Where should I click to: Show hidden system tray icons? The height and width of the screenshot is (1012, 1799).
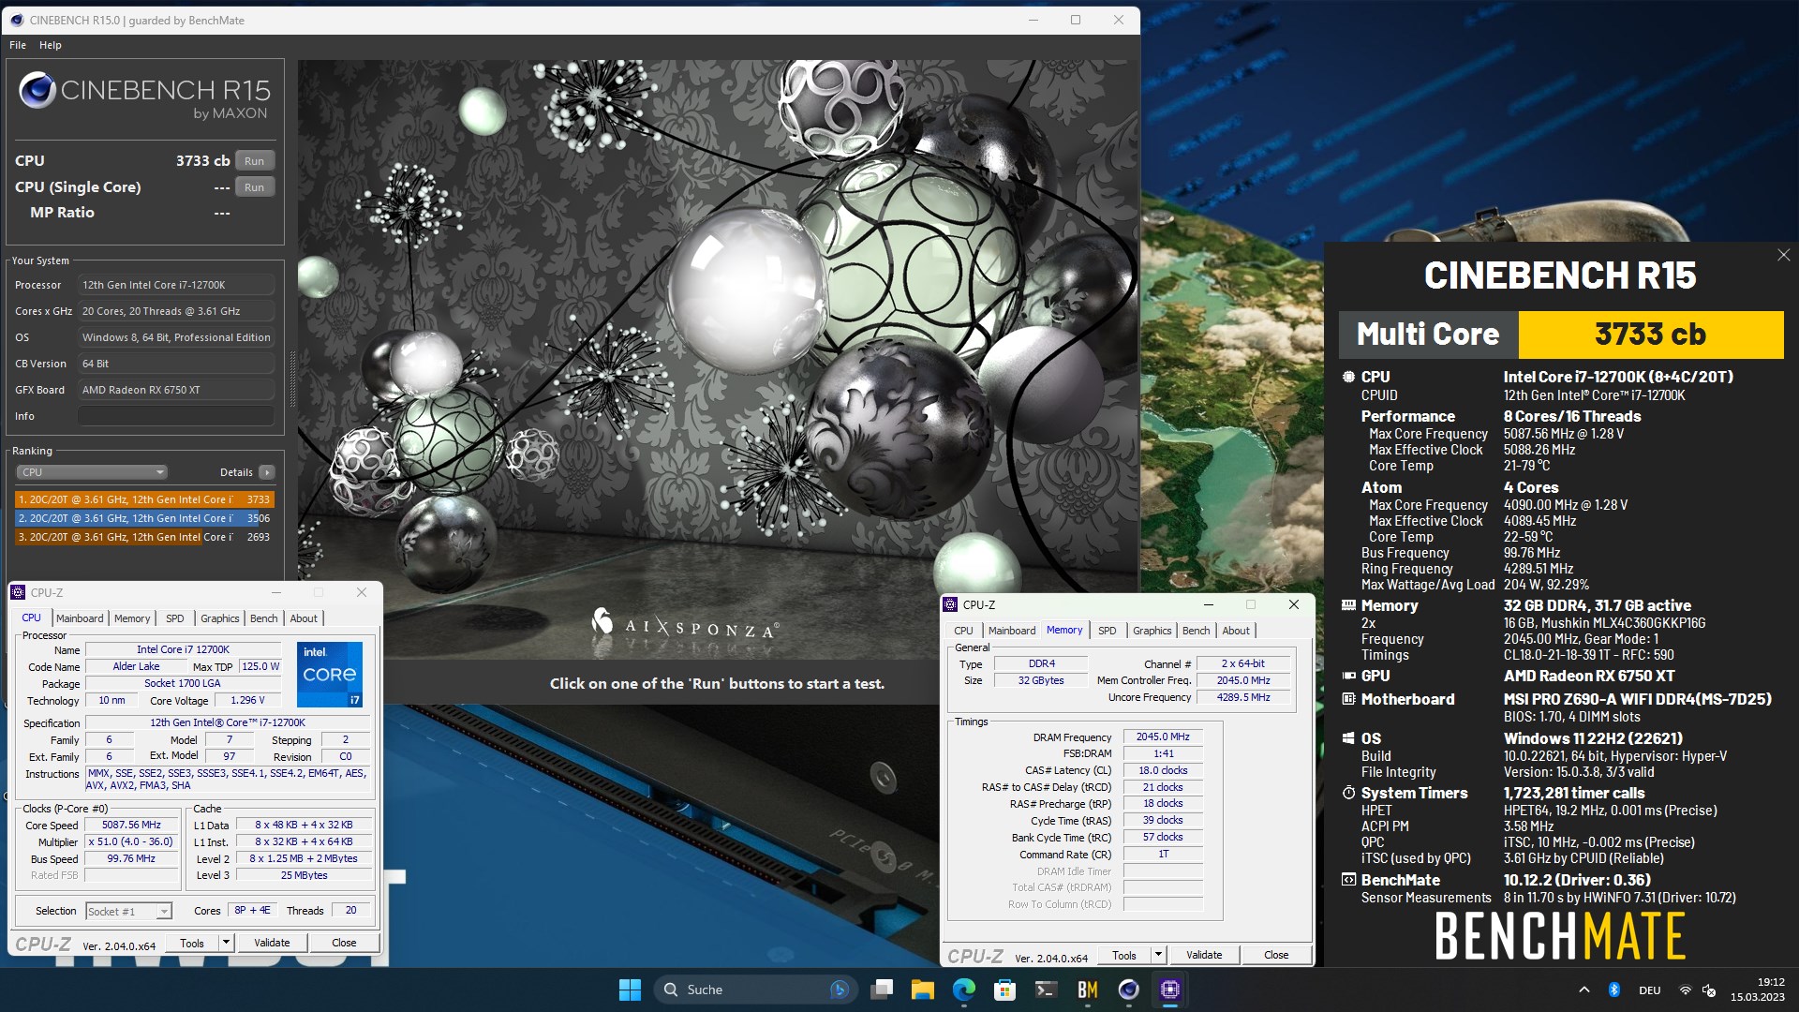(x=1583, y=990)
